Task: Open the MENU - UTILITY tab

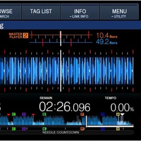Action: coord(119,11)
